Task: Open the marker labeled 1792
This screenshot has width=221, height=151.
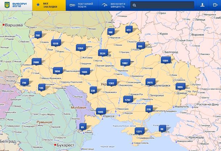Action: (128, 100)
